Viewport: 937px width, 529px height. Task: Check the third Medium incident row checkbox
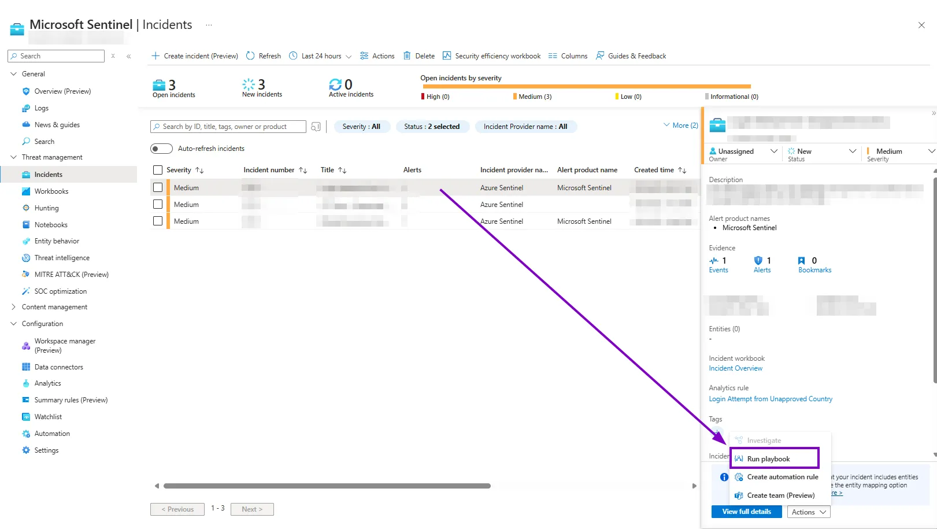click(x=158, y=221)
